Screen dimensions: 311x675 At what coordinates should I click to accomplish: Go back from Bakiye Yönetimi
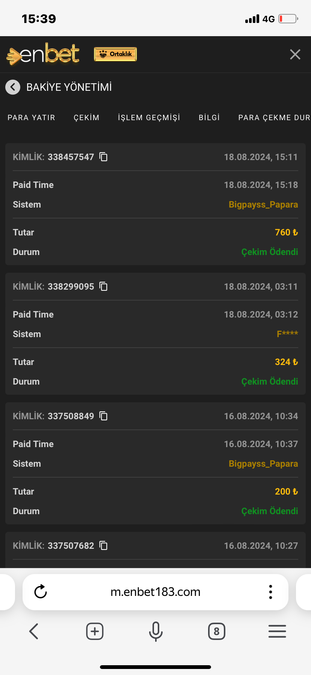pos(13,87)
